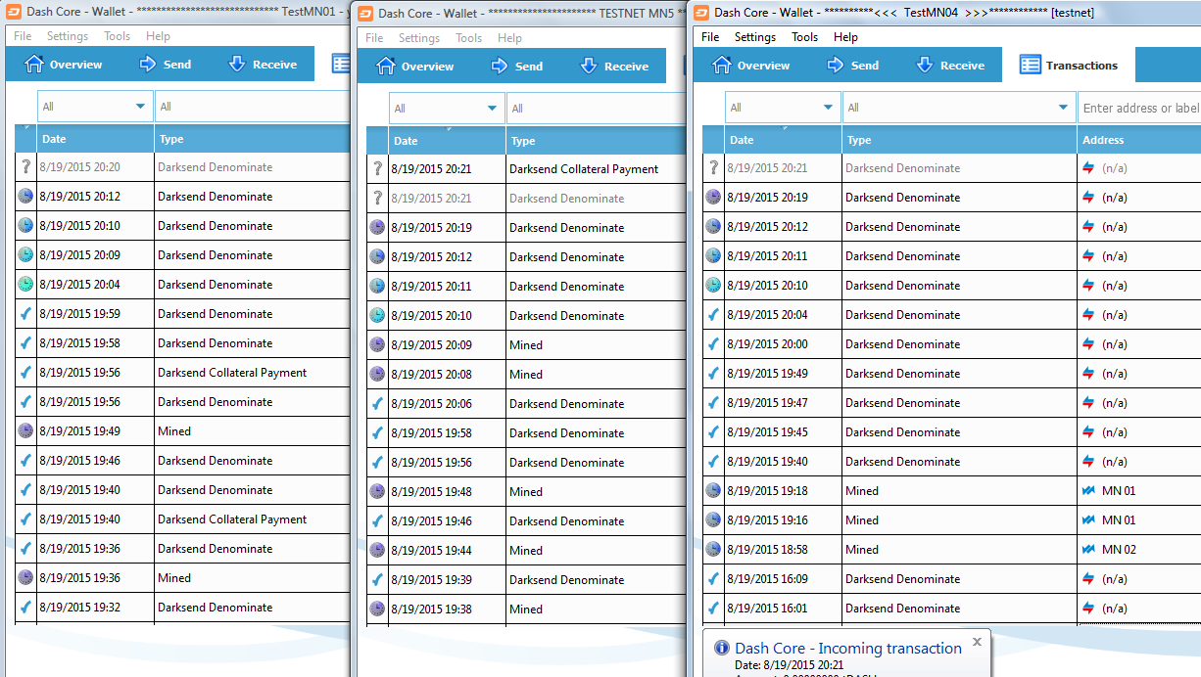Open Send in TESTNET MN5 wallet
This screenshot has height=677, width=1201.
point(516,67)
